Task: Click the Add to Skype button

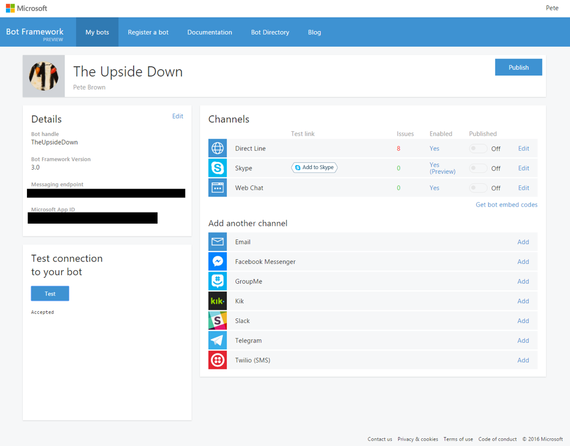Action: 315,167
